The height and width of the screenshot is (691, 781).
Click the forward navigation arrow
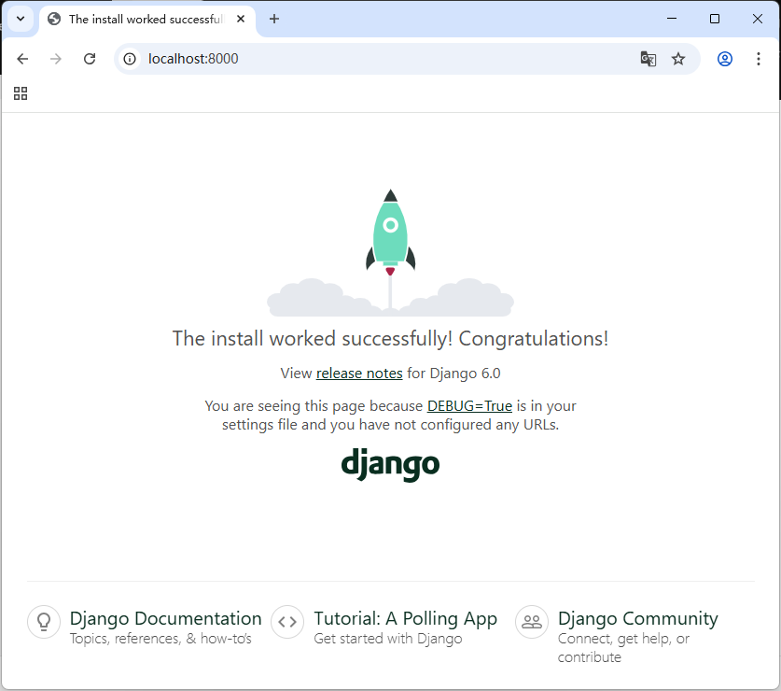click(x=56, y=59)
